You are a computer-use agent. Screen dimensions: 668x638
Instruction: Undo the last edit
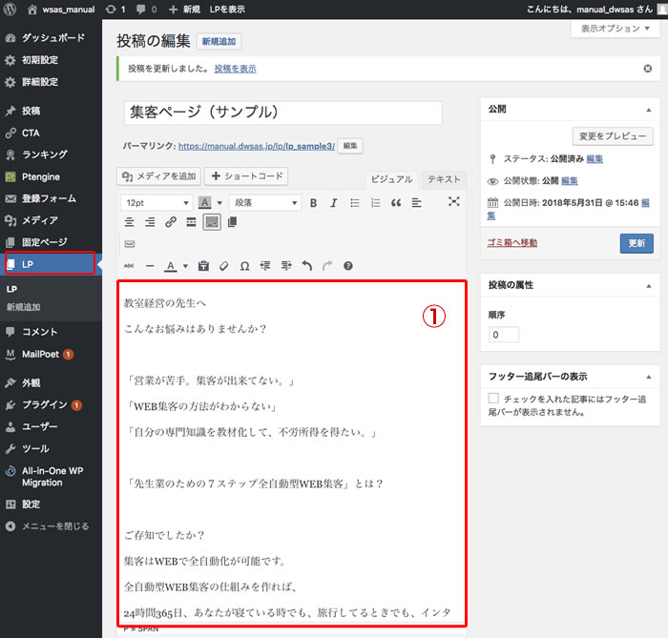pyautogui.click(x=306, y=266)
